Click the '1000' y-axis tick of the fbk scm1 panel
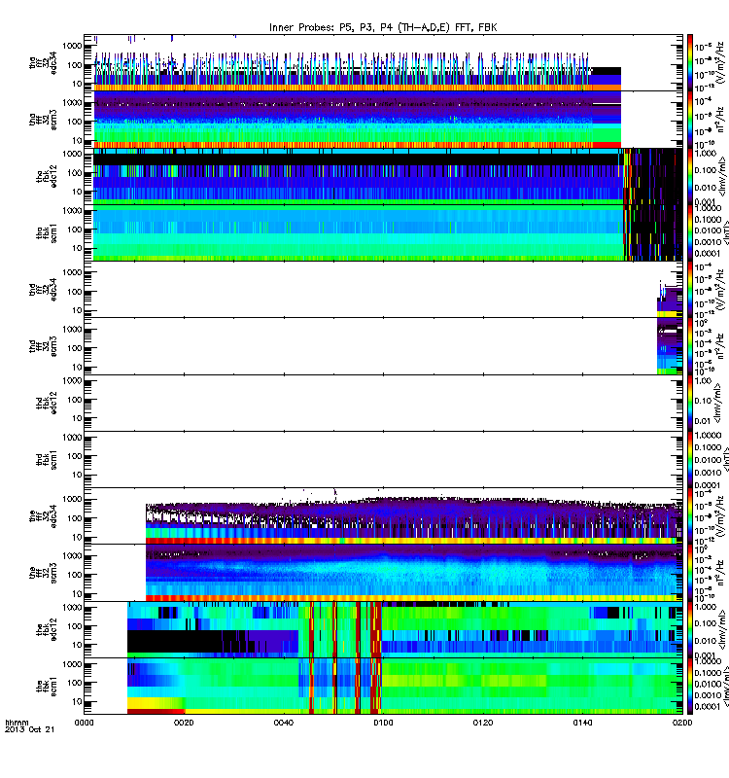 coord(72,664)
